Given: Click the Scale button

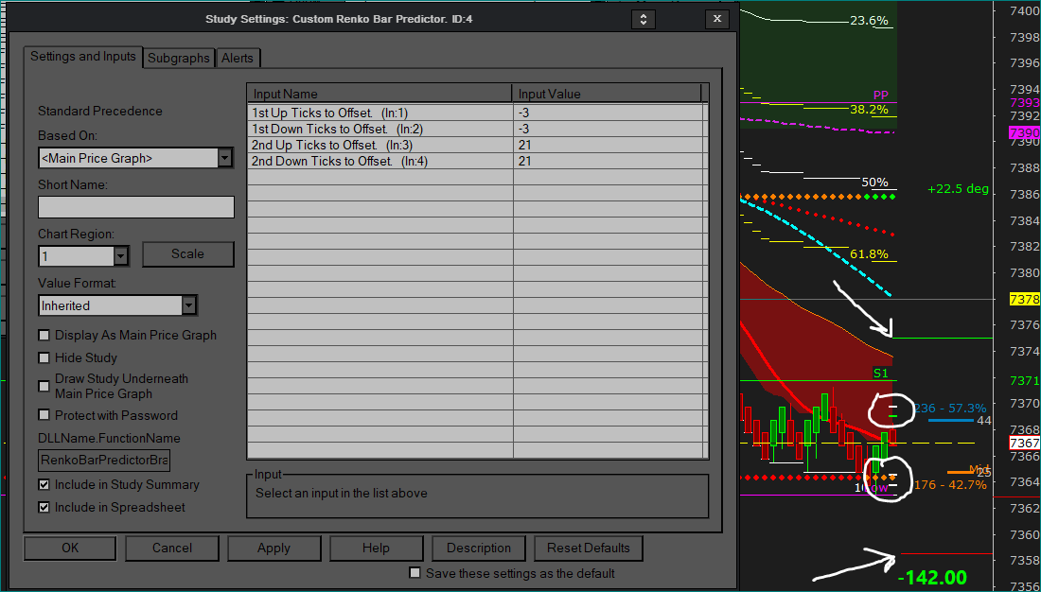Looking at the screenshot, I should click(x=187, y=254).
